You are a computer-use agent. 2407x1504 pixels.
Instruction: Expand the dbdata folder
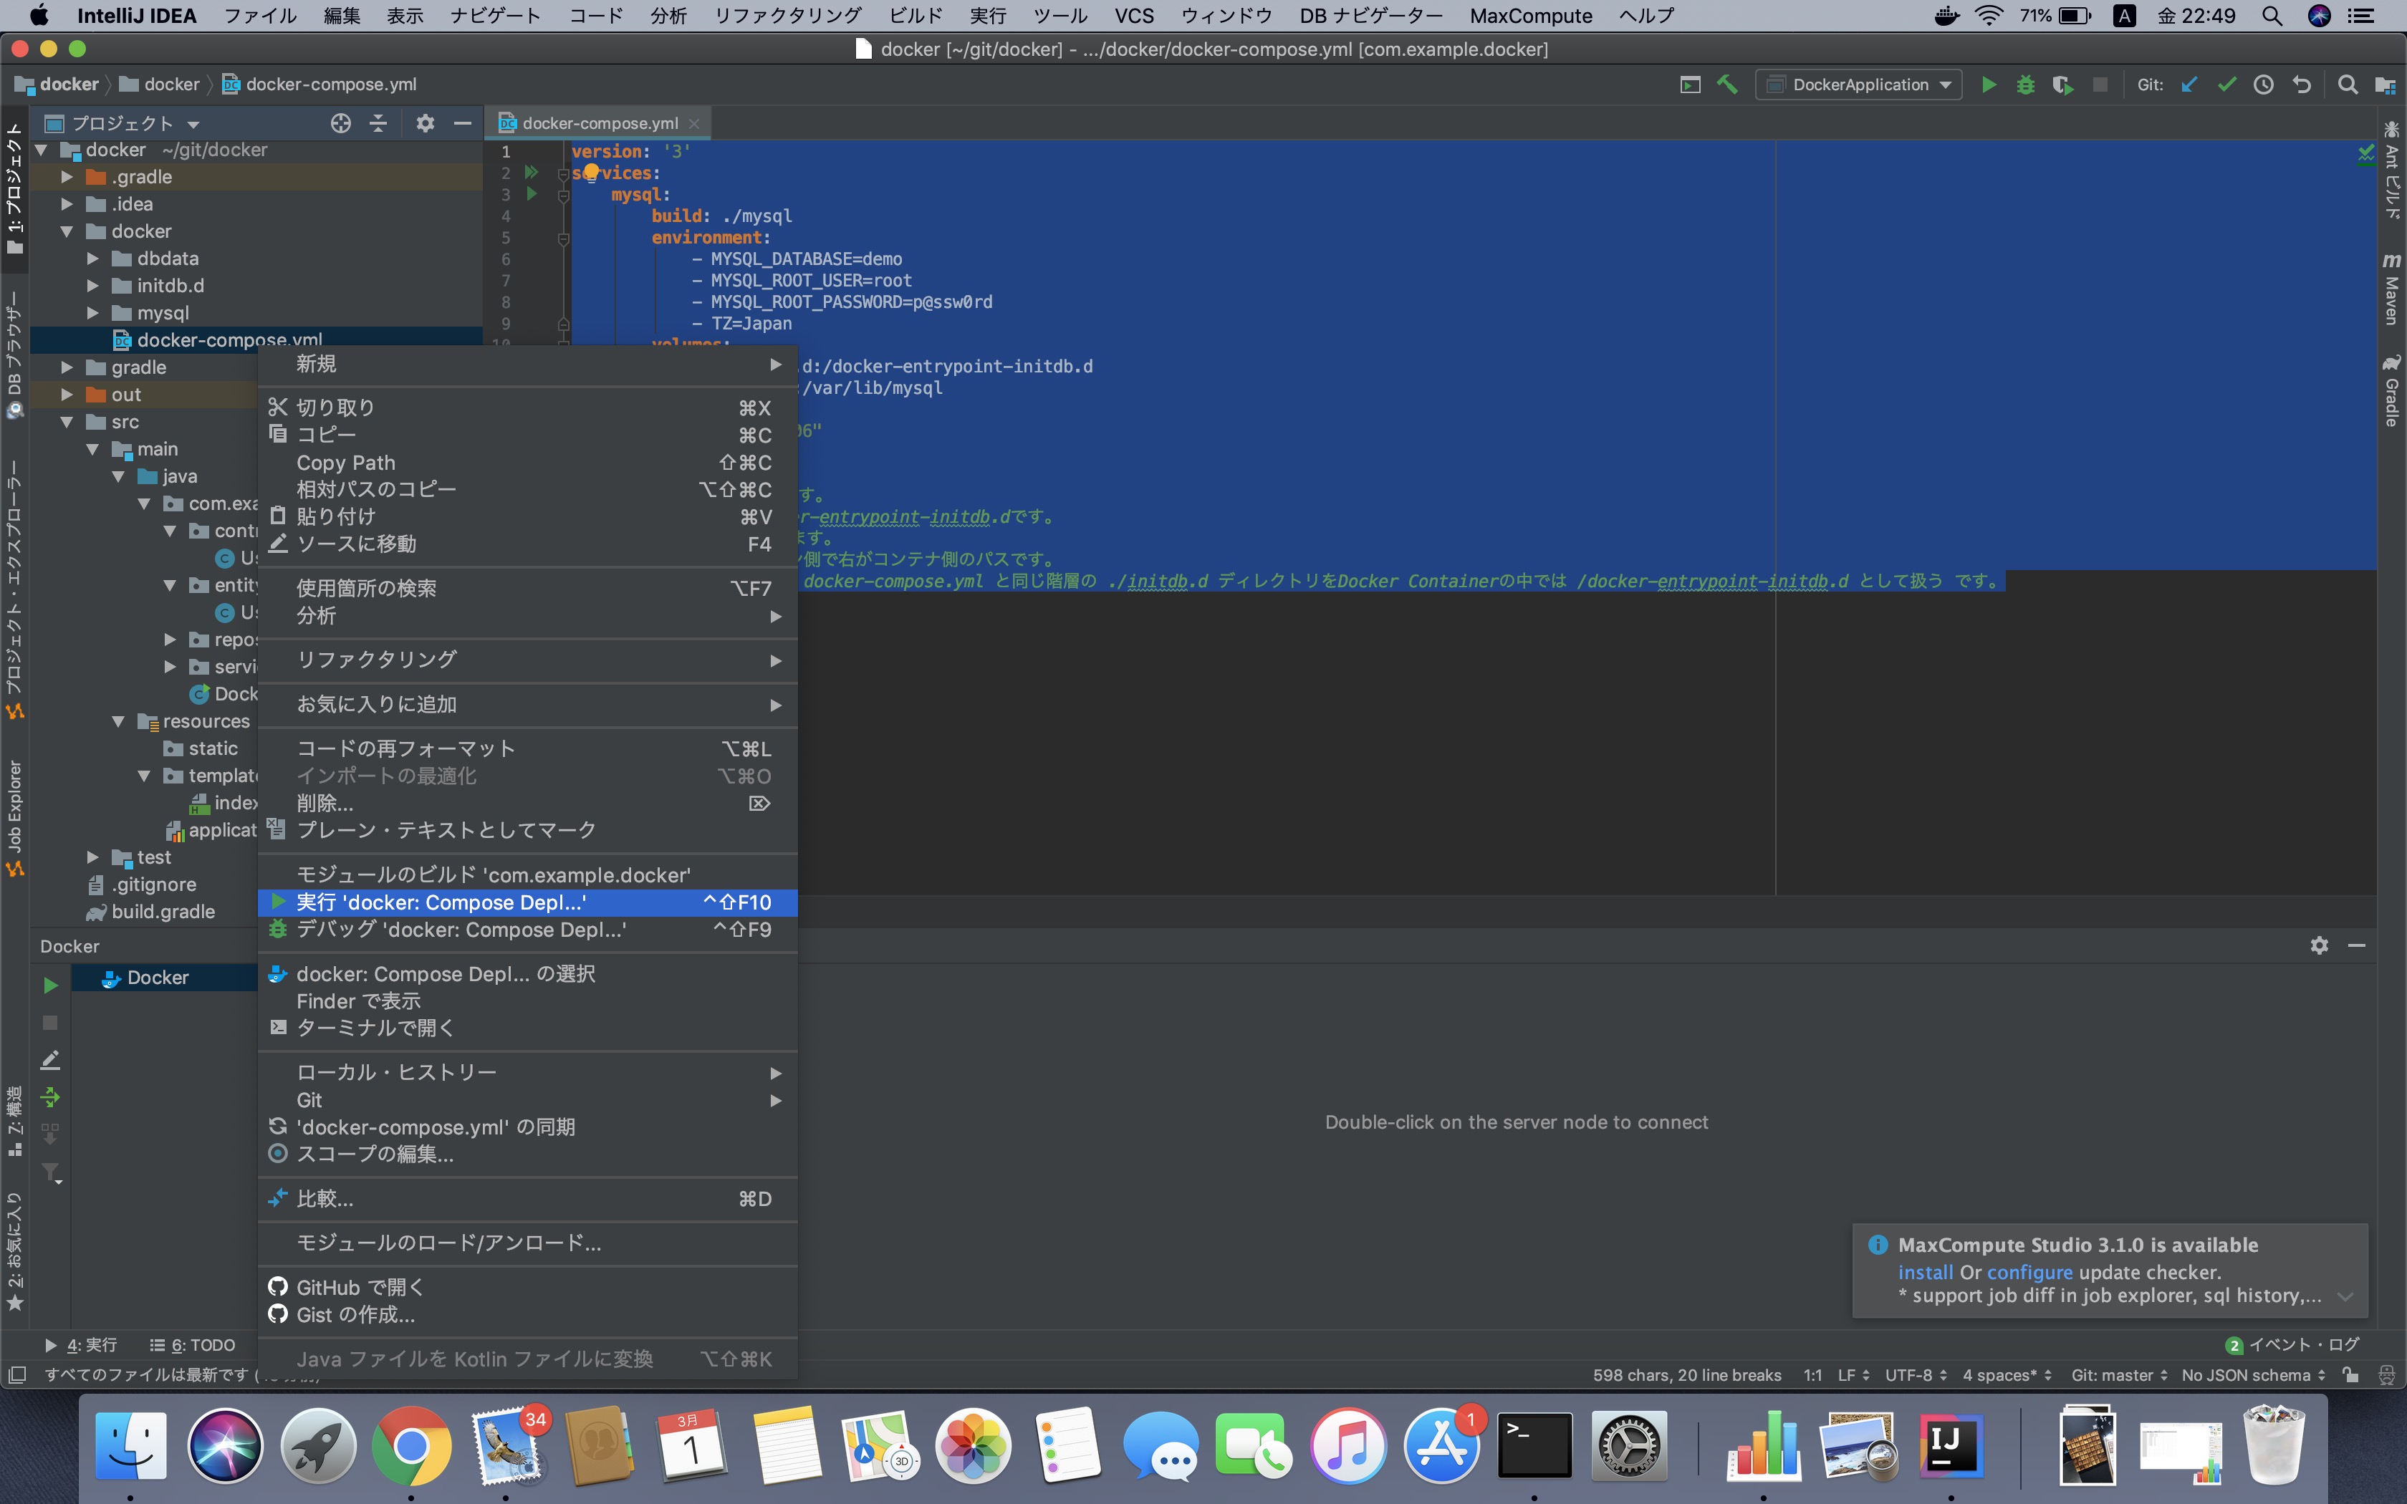[92, 259]
